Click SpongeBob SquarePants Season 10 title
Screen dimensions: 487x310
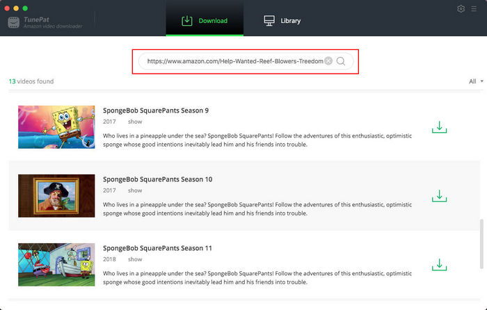pos(158,179)
